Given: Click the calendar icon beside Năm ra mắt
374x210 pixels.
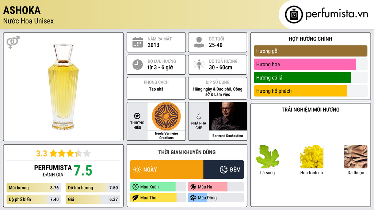Looking at the screenshot, I should pyautogui.click(x=138, y=42).
